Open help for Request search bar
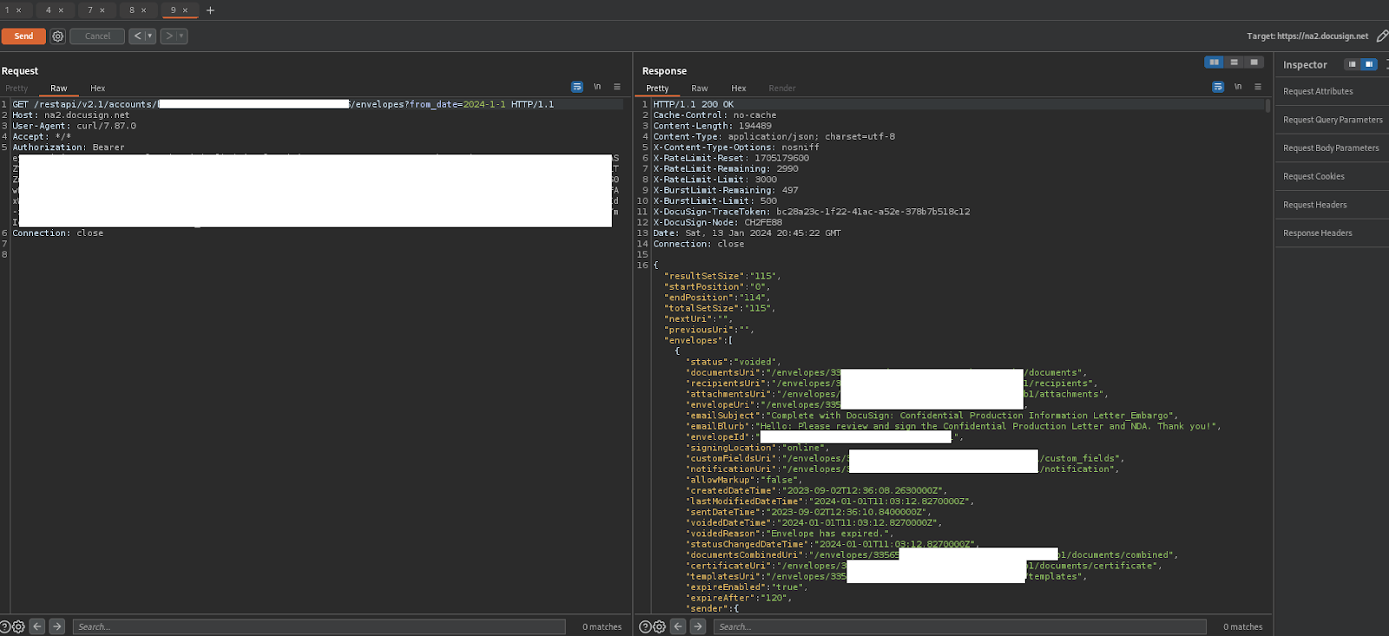Image resolution: width=1389 pixels, height=636 pixels. click(x=5, y=626)
